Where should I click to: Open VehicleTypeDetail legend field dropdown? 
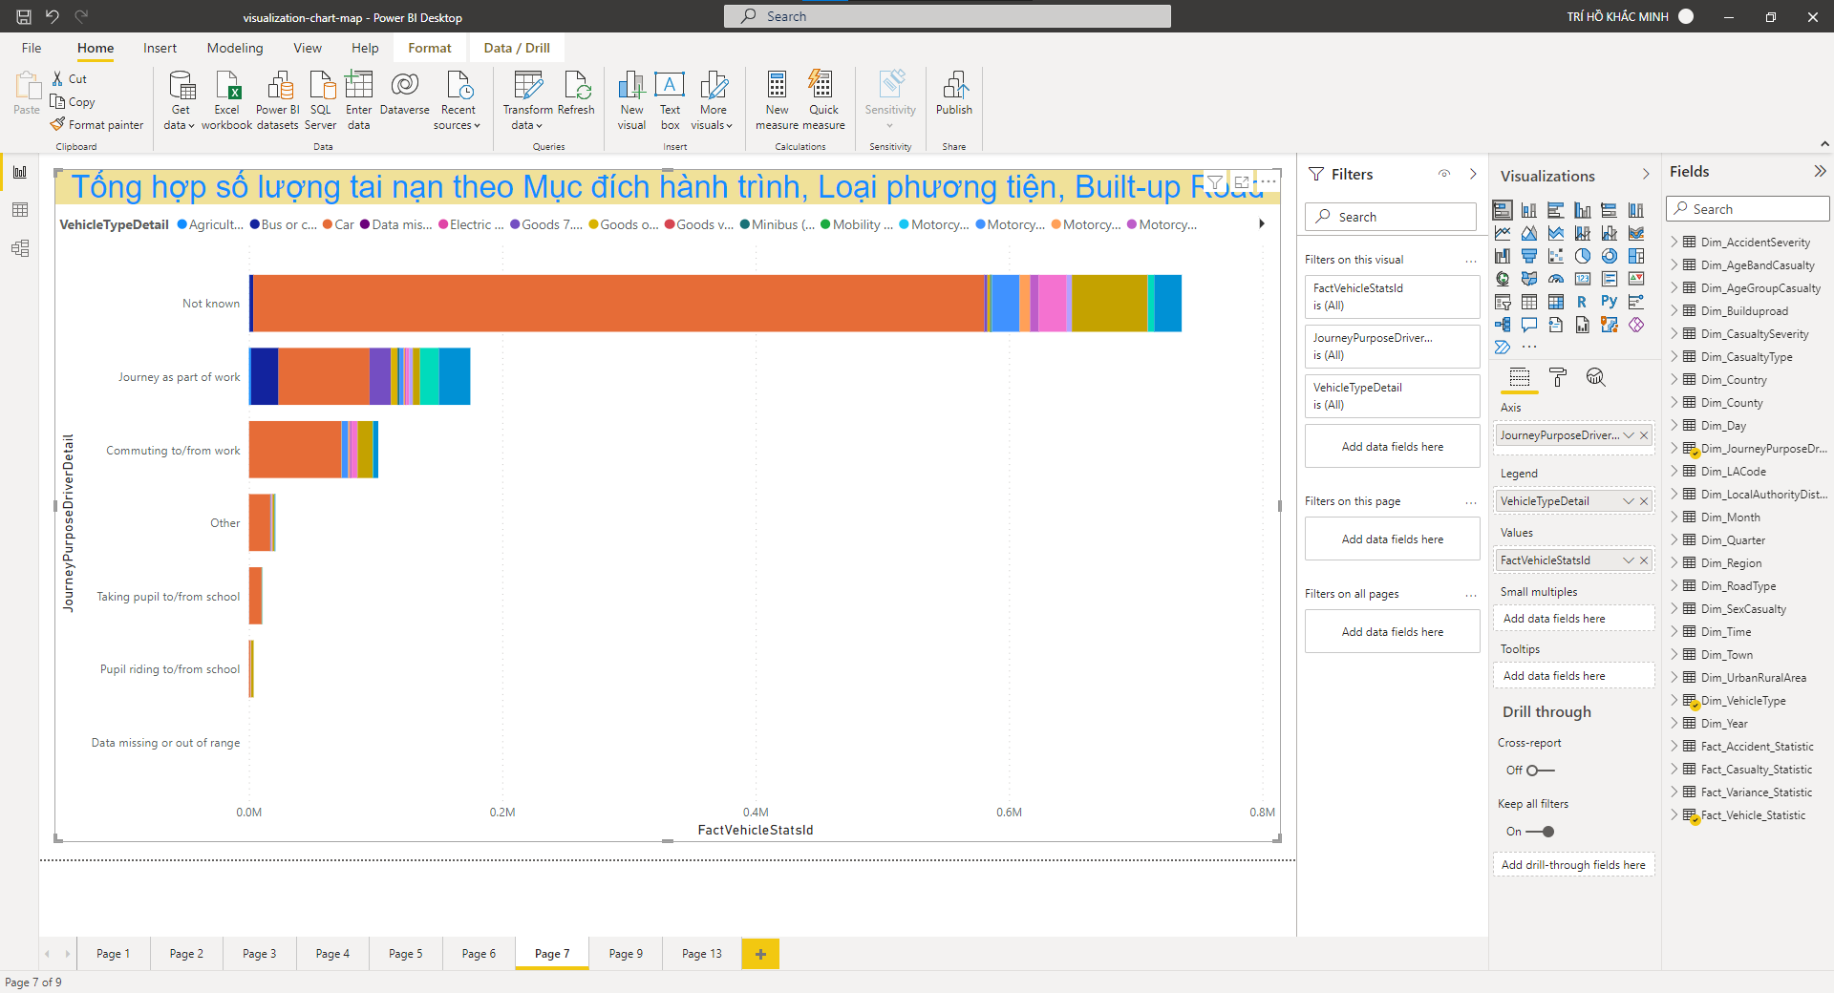pyautogui.click(x=1629, y=501)
